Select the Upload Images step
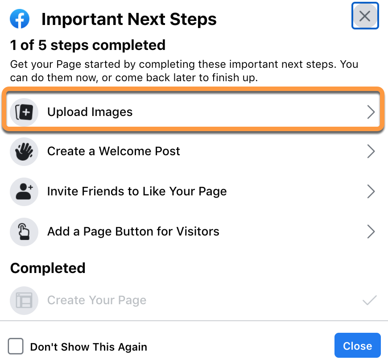This screenshot has height=364, width=388. 90,112
